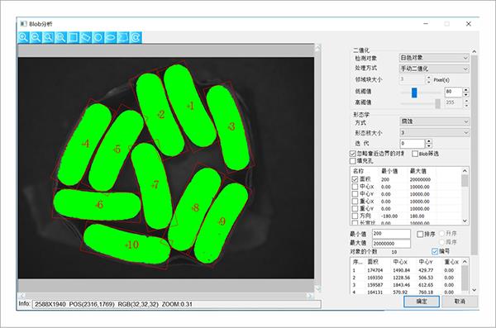The image size is (496, 328).
Task: Select the zoom in magnifier tool
Action: click(23, 37)
